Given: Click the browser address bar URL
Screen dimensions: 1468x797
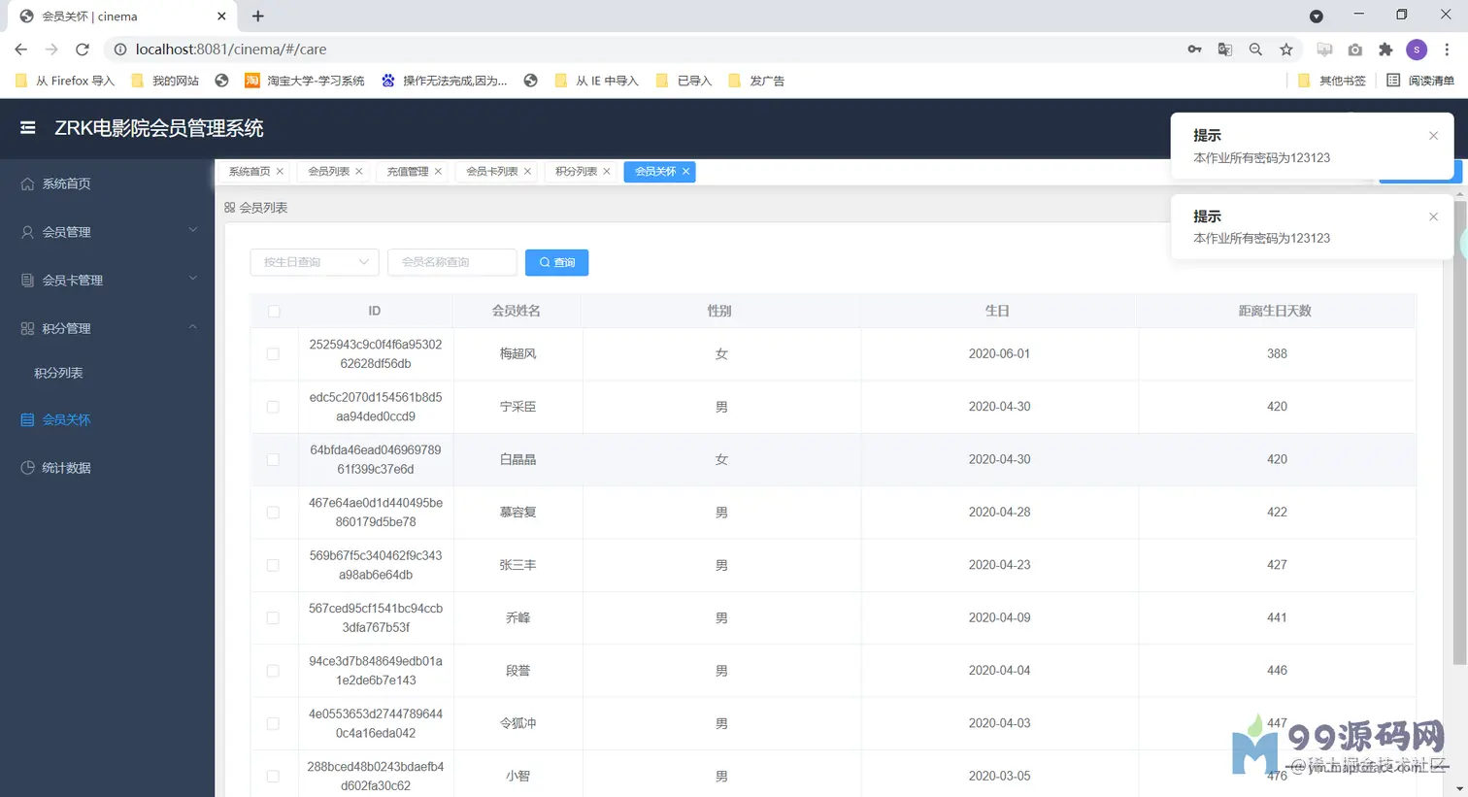Looking at the screenshot, I should click(x=231, y=50).
